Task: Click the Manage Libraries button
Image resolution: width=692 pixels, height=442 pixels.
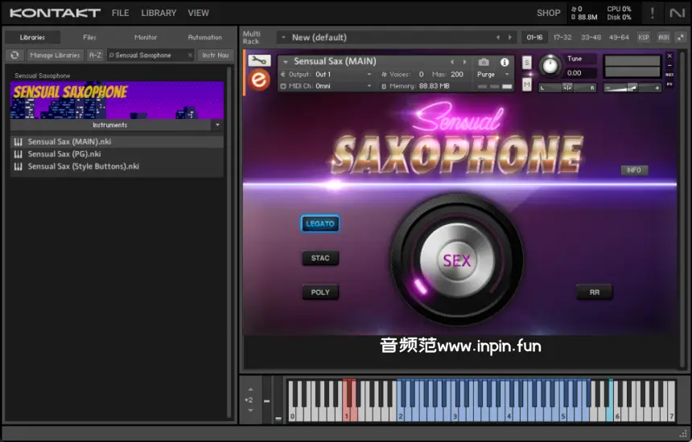Action: (x=56, y=55)
